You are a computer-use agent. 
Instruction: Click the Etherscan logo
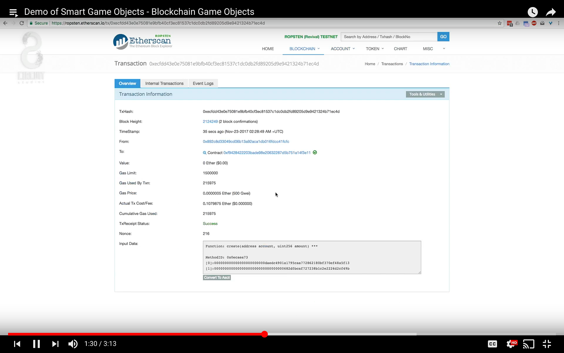pyautogui.click(x=143, y=41)
